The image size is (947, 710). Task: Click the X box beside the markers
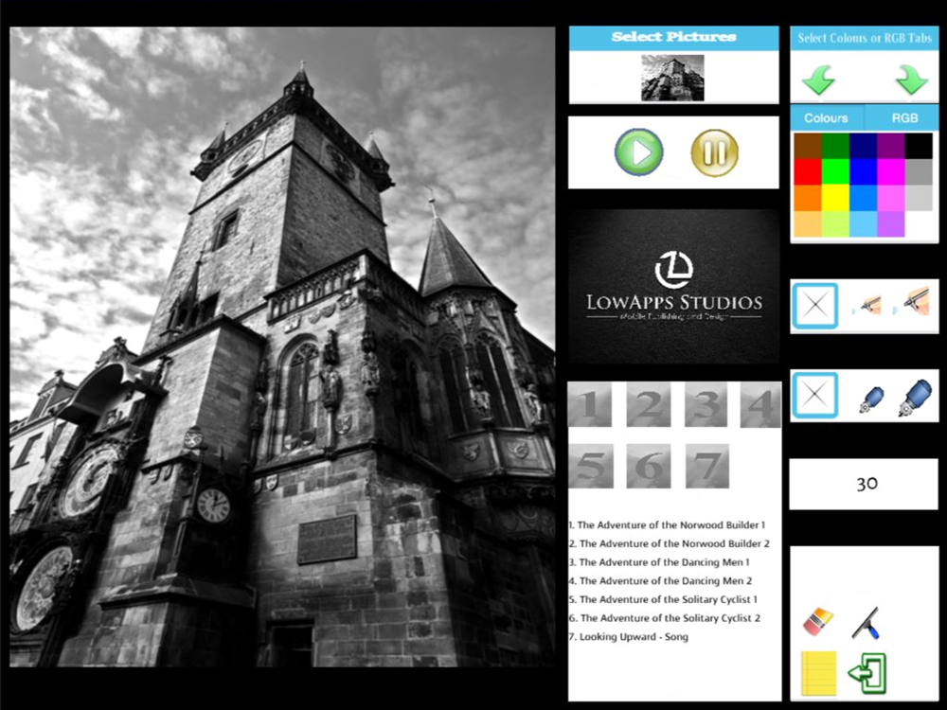point(814,395)
